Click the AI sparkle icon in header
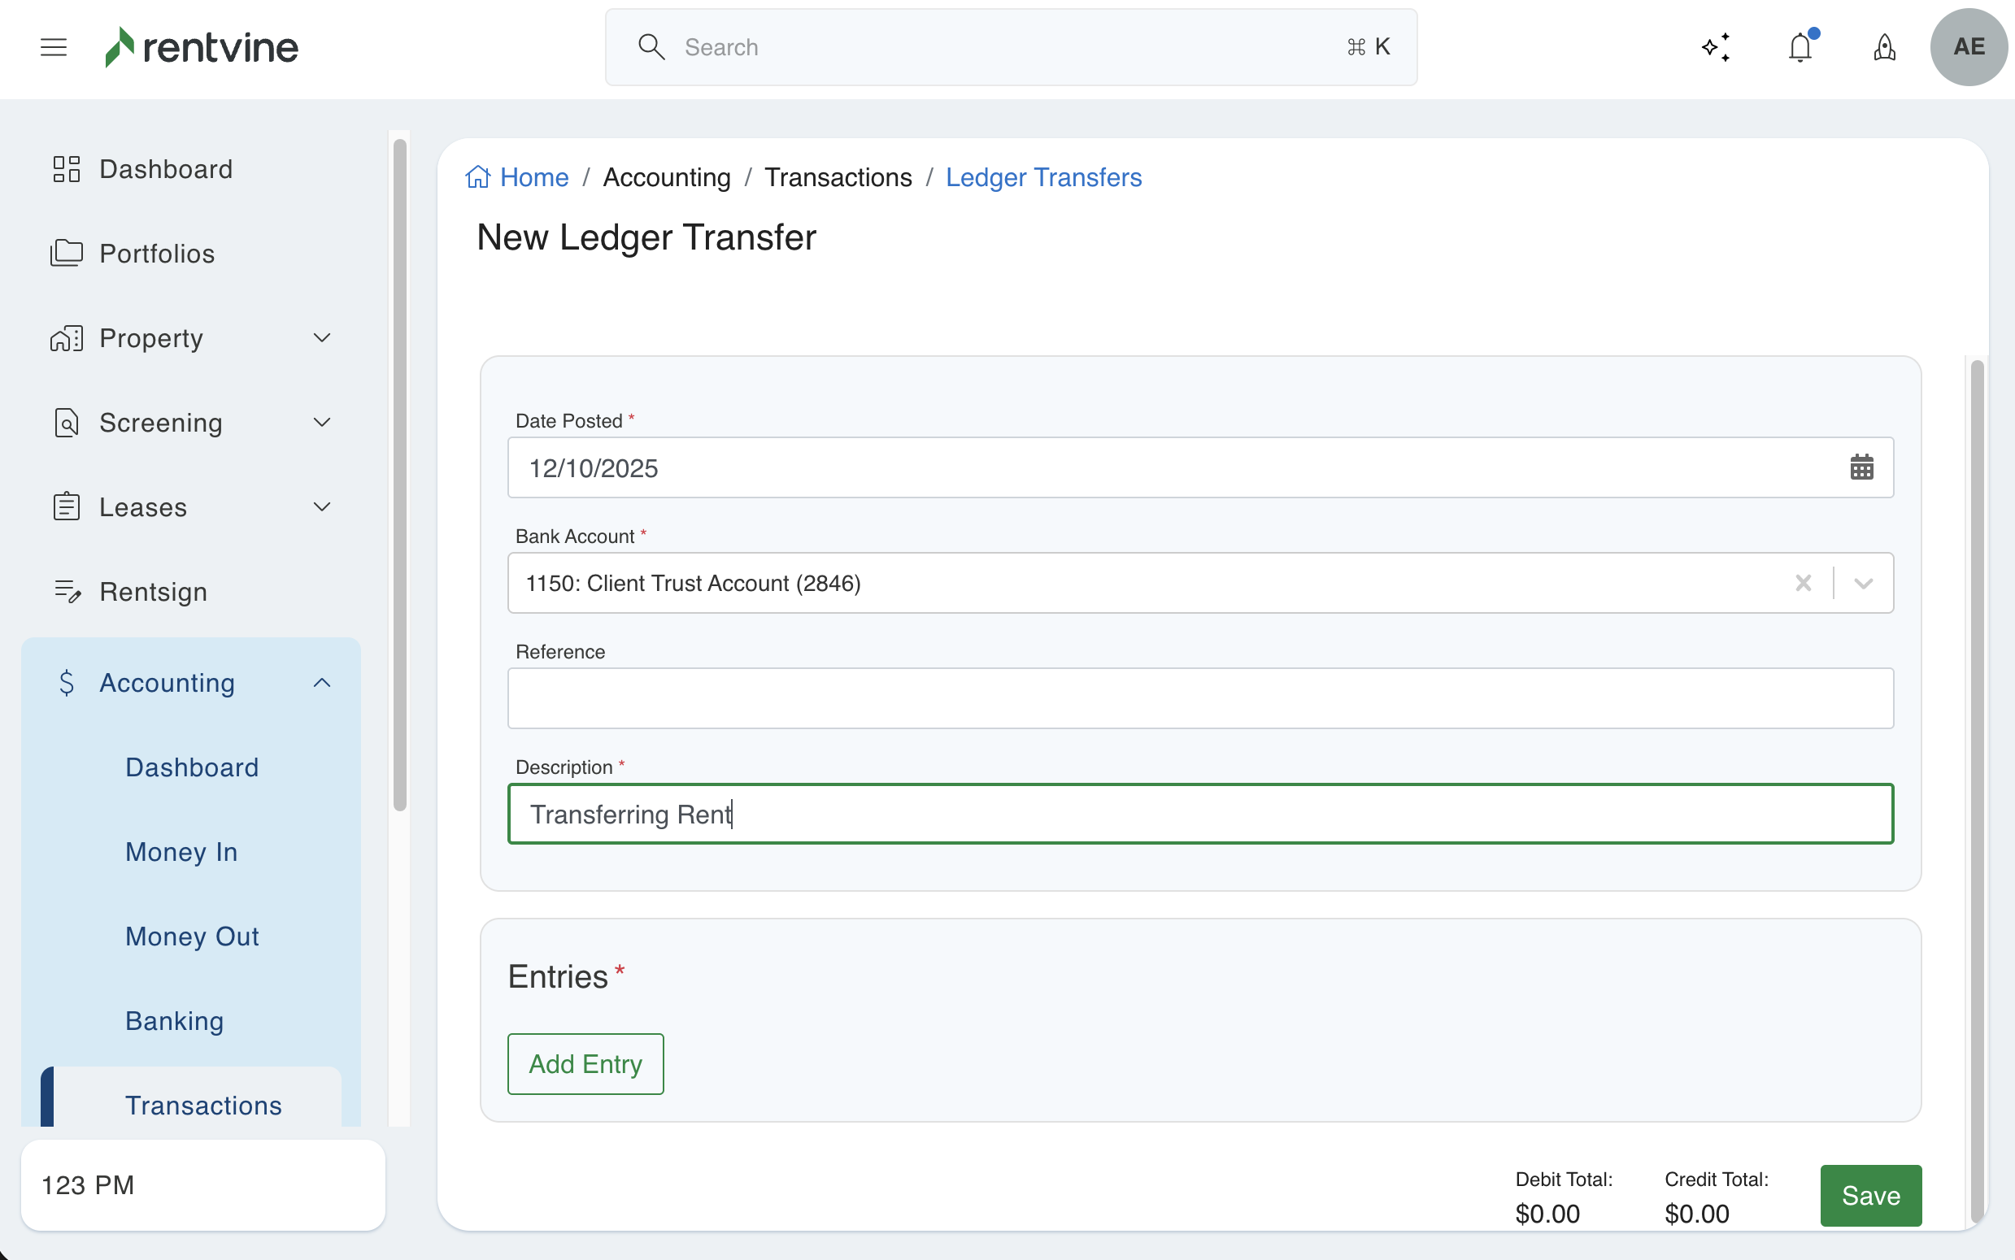The image size is (2015, 1260). tap(1716, 47)
